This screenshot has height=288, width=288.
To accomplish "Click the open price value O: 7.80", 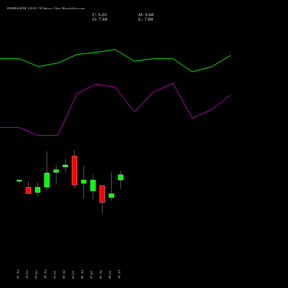I will (x=100, y=20).
